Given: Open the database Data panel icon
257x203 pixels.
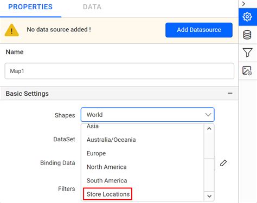Looking at the screenshot, I should [247, 35].
